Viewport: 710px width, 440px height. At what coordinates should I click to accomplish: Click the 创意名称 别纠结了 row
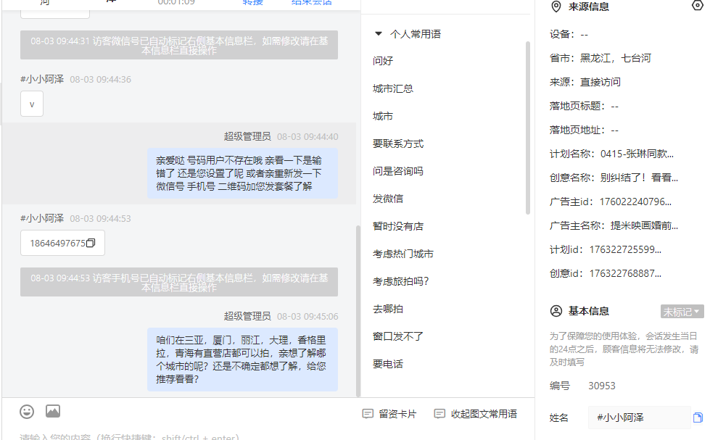coord(614,178)
